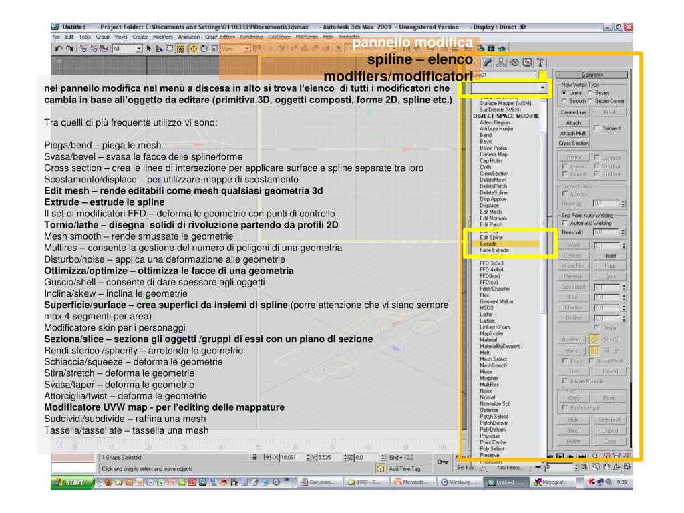The width and height of the screenshot is (684, 513).
Task: Activate the Select and Move tool
Action: point(193,49)
